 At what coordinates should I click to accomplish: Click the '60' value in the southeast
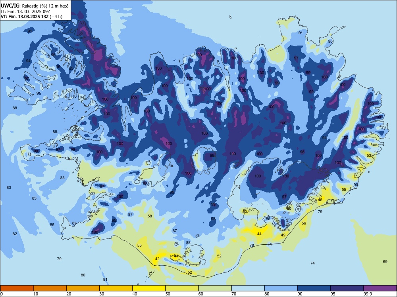(289, 209)
